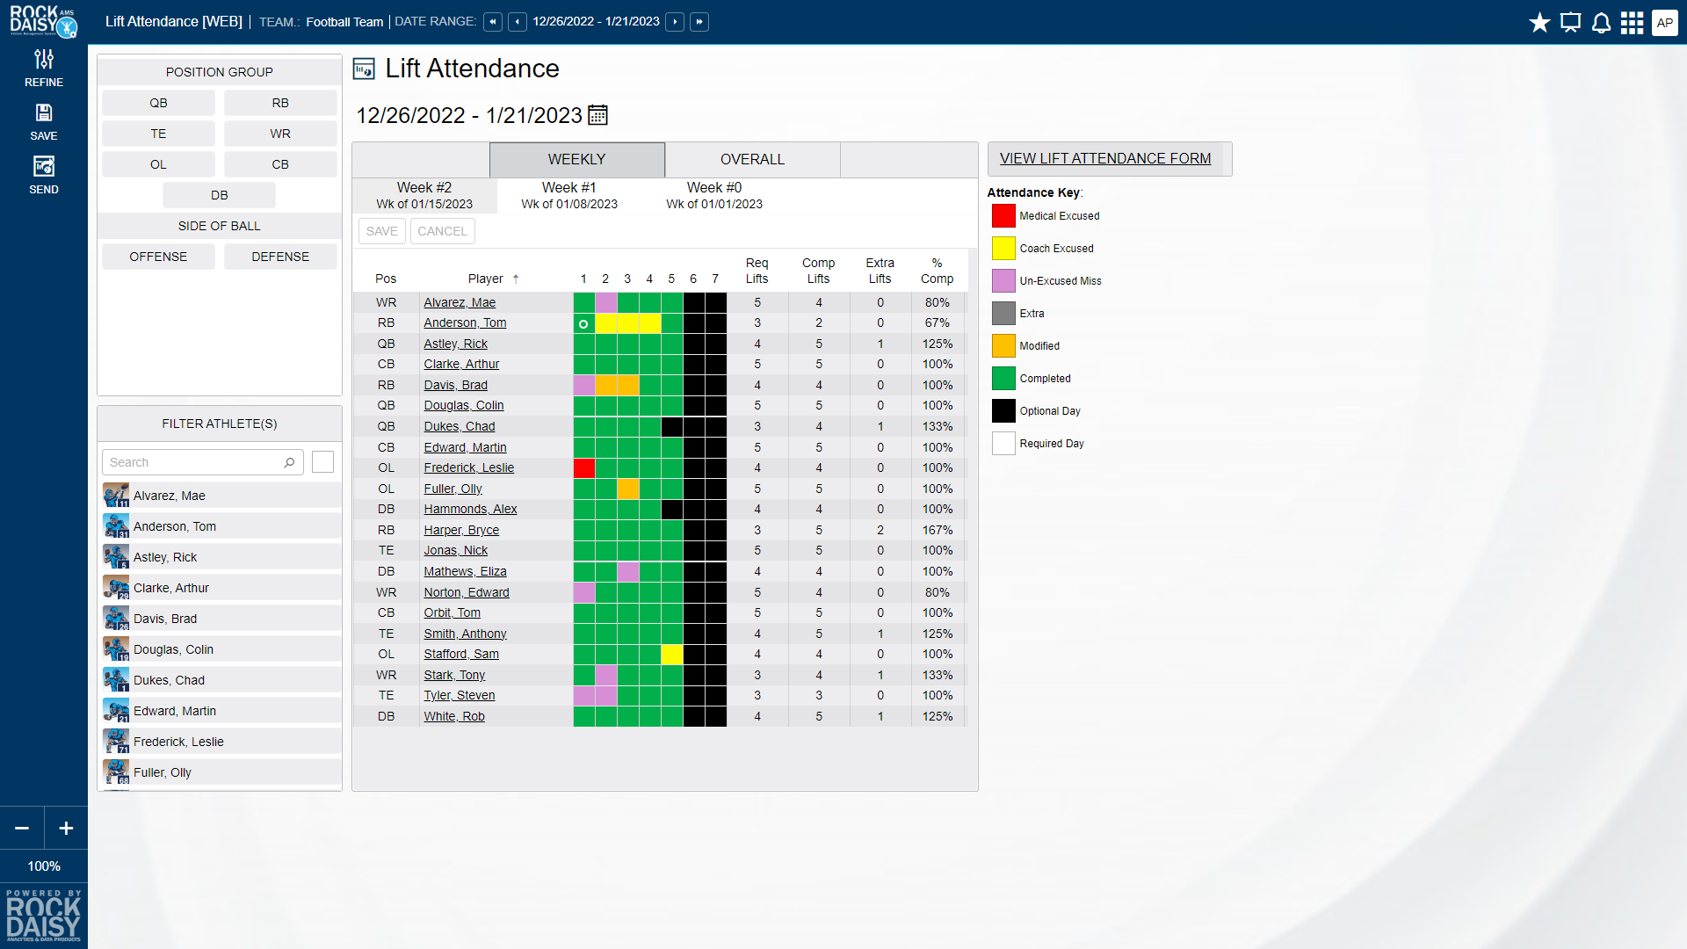Switch to the OVERALL tab
The width and height of the screenshot is (1687, 949).
point(752,159)
